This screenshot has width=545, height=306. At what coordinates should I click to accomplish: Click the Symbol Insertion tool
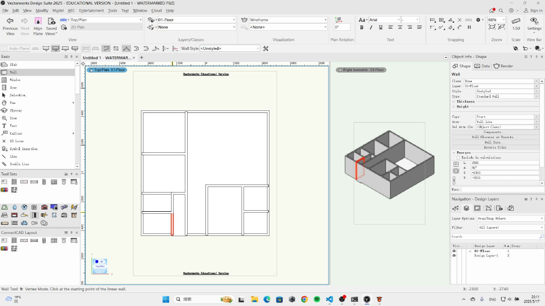(23, 149)
